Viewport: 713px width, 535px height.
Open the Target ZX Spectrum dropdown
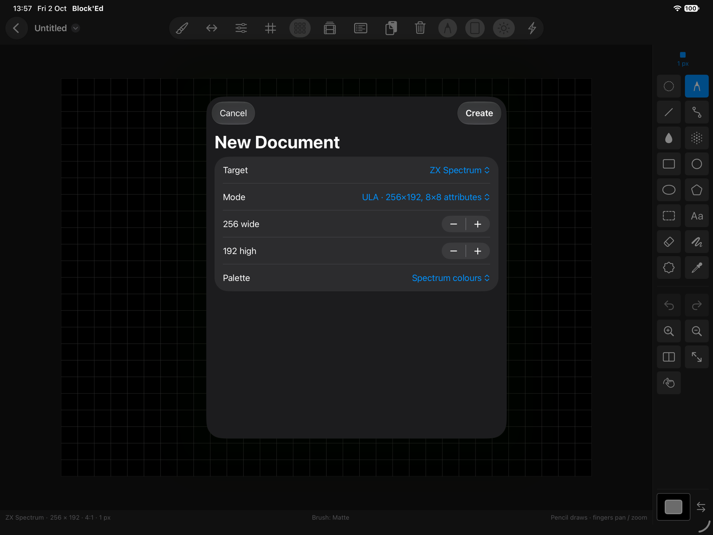[x=459, y=170]
